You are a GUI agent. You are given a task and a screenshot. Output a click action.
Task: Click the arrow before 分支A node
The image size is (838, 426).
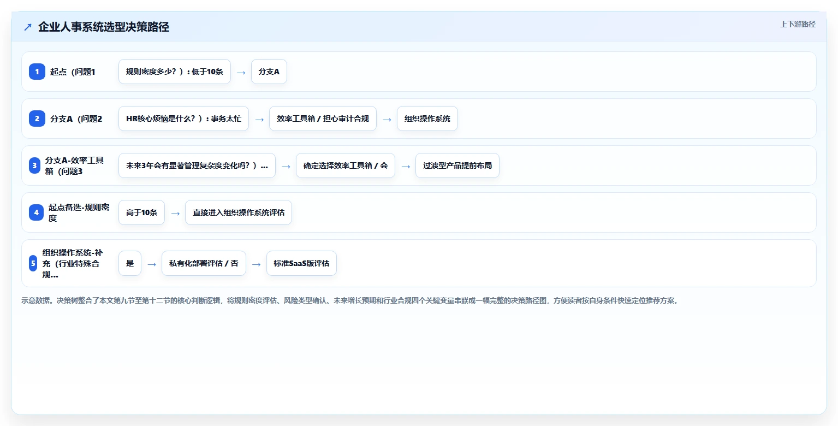[x=241, y=72]
